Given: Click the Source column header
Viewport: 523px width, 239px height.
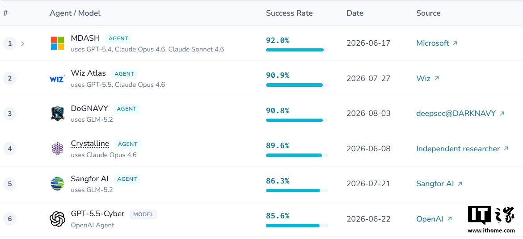Looking at the screenshot, I should pos(428,13).
